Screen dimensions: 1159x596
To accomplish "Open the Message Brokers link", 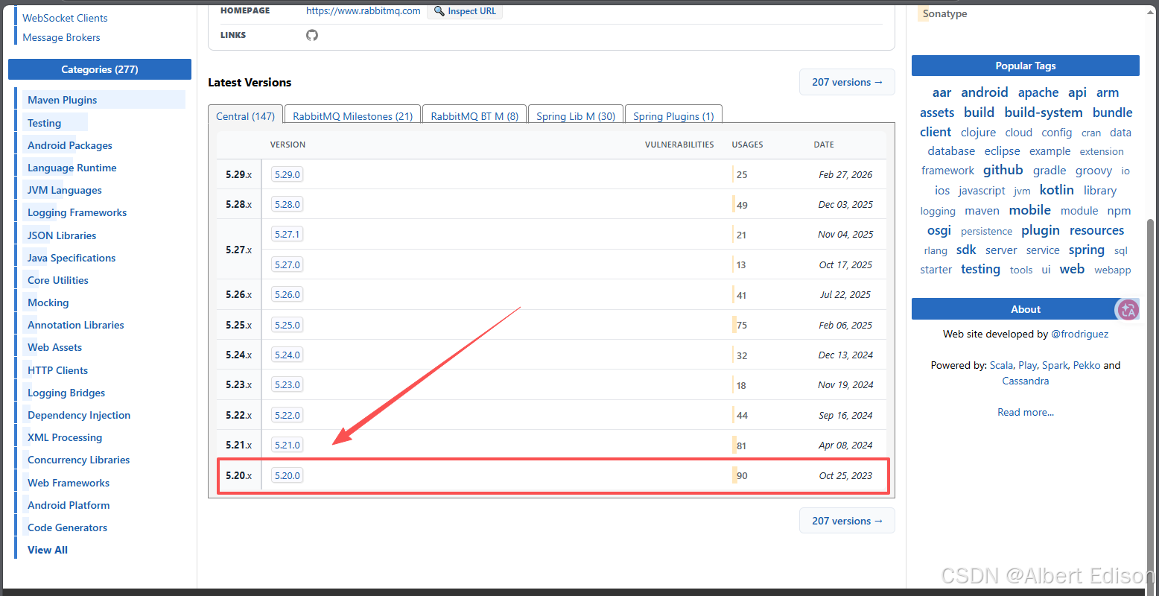I will [x=61, y=37].
